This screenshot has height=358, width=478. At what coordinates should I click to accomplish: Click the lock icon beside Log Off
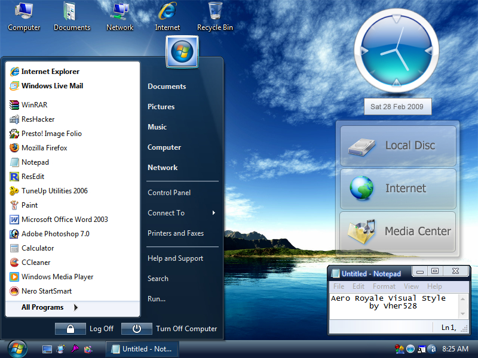71,329
